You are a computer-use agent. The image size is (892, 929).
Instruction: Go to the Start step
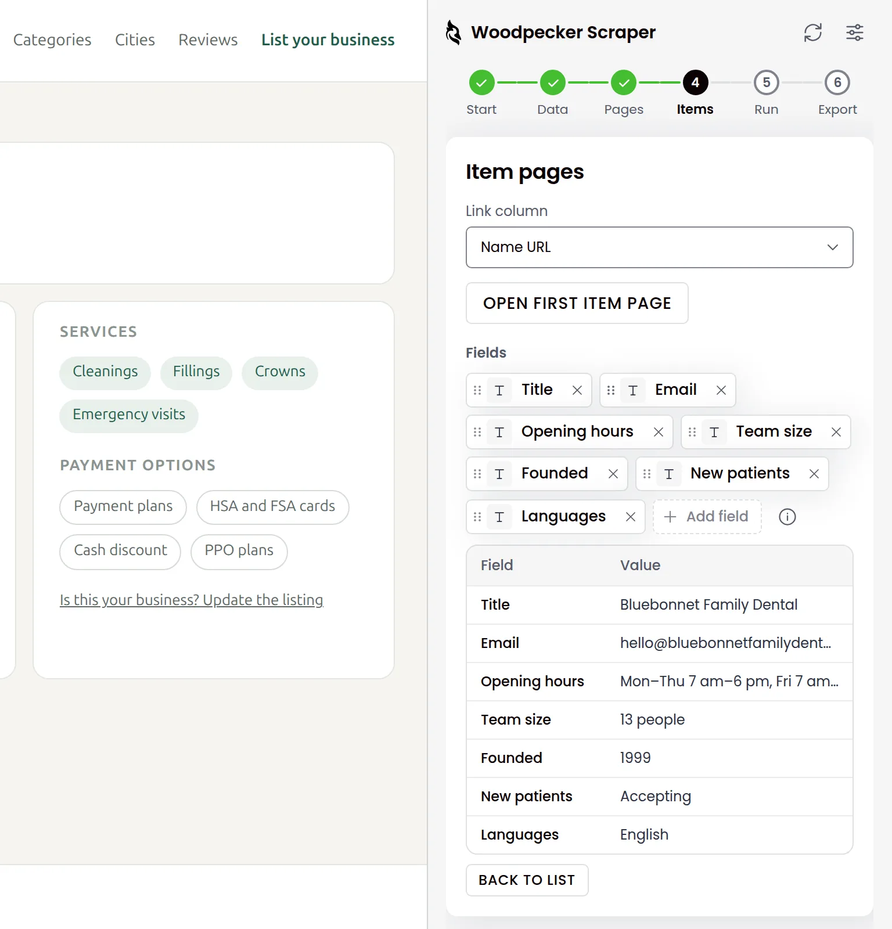click(481, 93)
